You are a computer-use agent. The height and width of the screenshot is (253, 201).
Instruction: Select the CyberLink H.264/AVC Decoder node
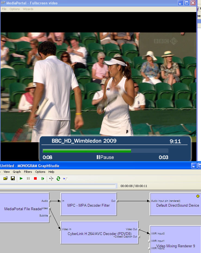tap(99, 234)
